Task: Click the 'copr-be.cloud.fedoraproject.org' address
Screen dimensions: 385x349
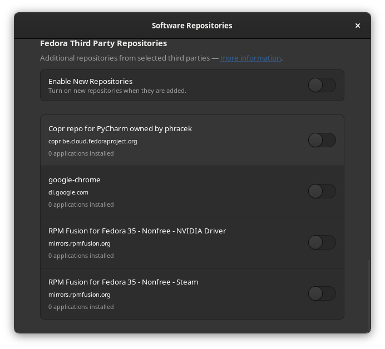Action: point(93,142)
